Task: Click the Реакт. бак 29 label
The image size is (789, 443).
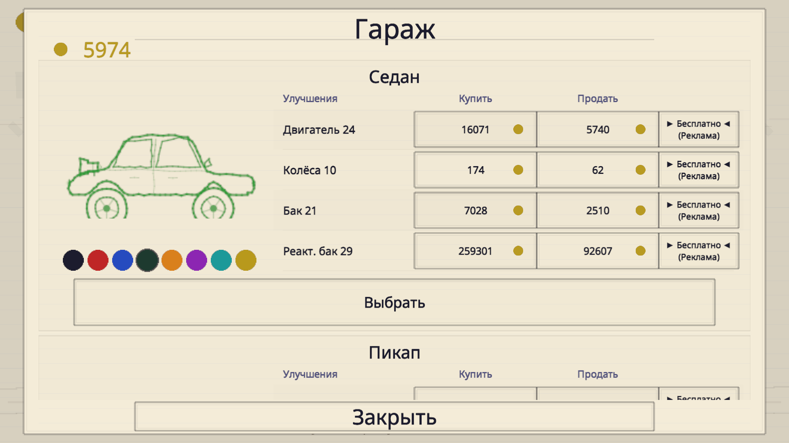Action: 318,251
